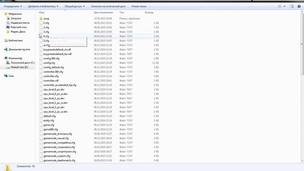The image size is (304, 171).
Task: Select config_default.cfg file icon
Action: pos(41,67)
